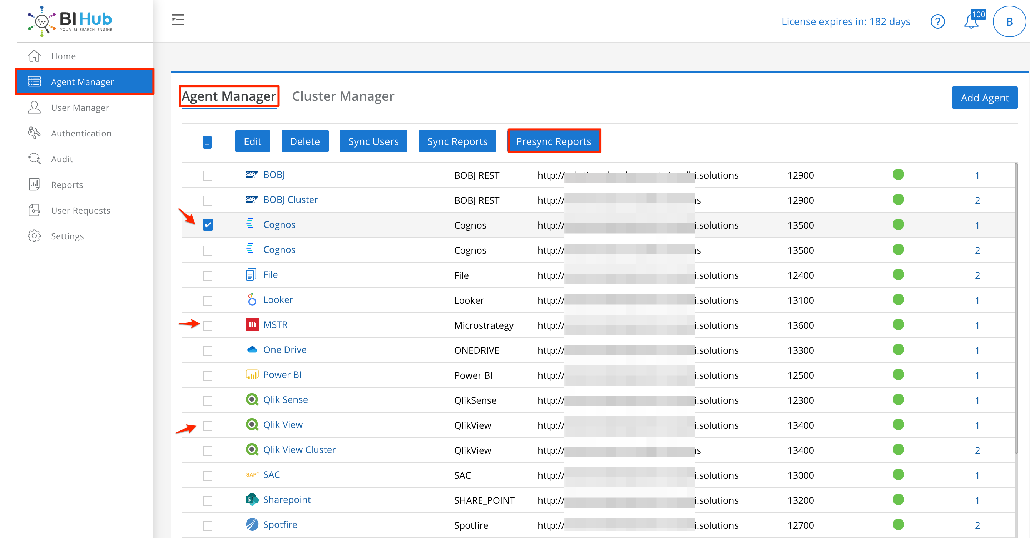The image size is (1030, 538).
Task: Open the Spotfire agent link
Action: 280,524
